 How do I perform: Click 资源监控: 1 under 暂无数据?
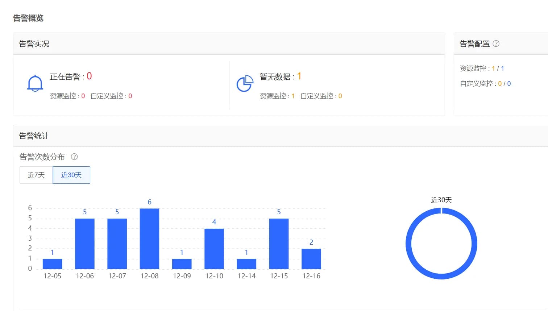277,96
